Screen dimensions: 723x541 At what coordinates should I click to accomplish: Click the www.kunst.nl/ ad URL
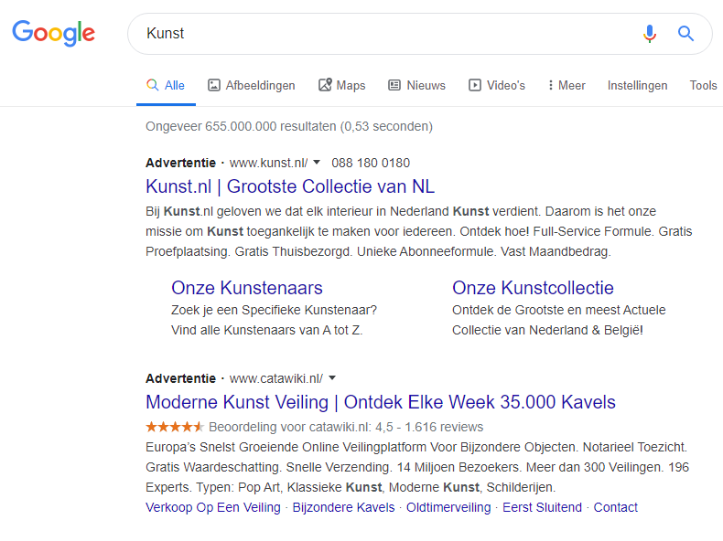(x=268, y=163)
